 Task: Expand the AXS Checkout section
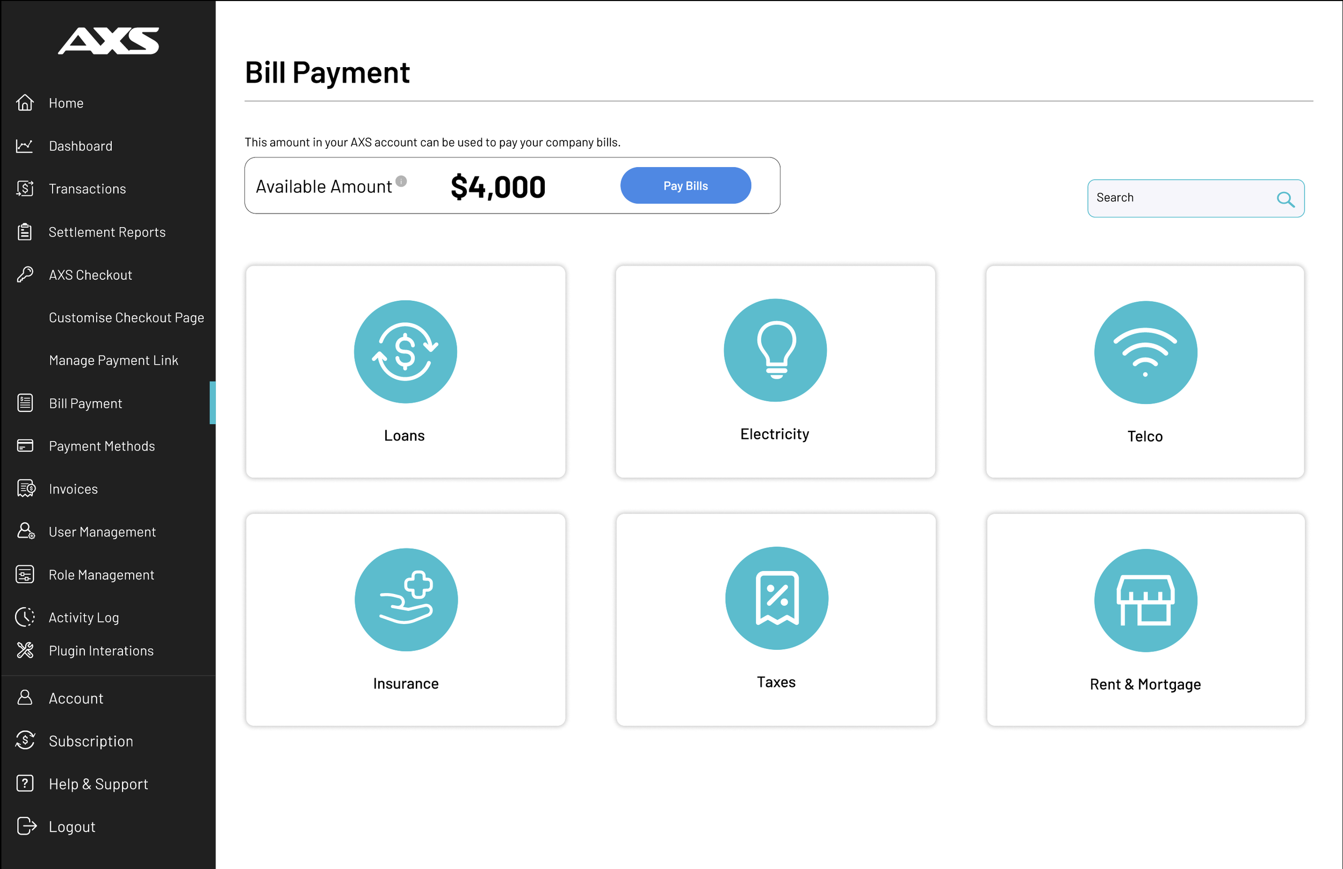pos(90,275)
